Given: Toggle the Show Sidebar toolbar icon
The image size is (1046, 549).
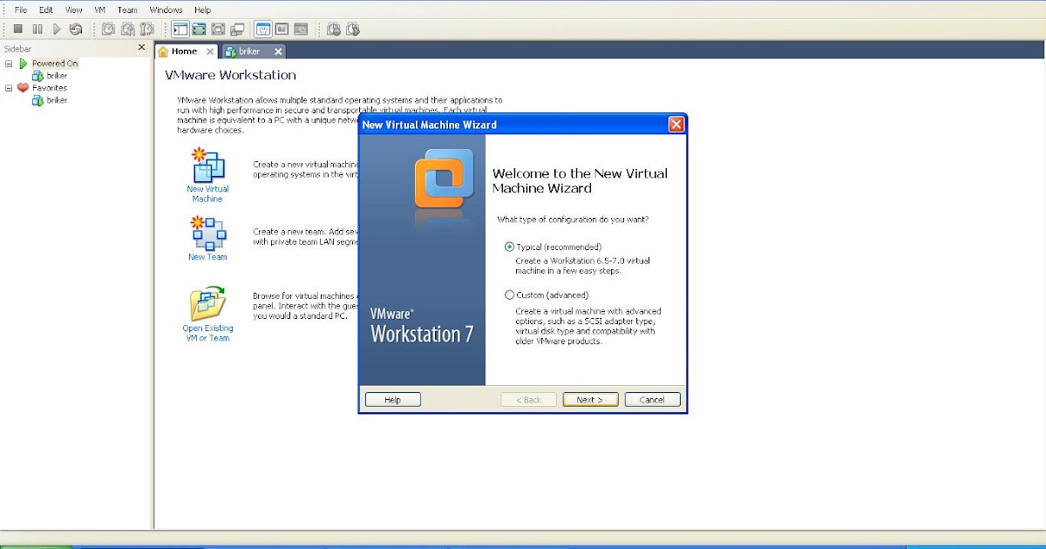Looking at the screenshot, I should (x=180, y=30).
